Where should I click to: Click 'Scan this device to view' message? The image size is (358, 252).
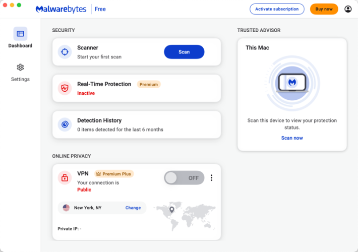pyautogui.click(x=292, y=123)
